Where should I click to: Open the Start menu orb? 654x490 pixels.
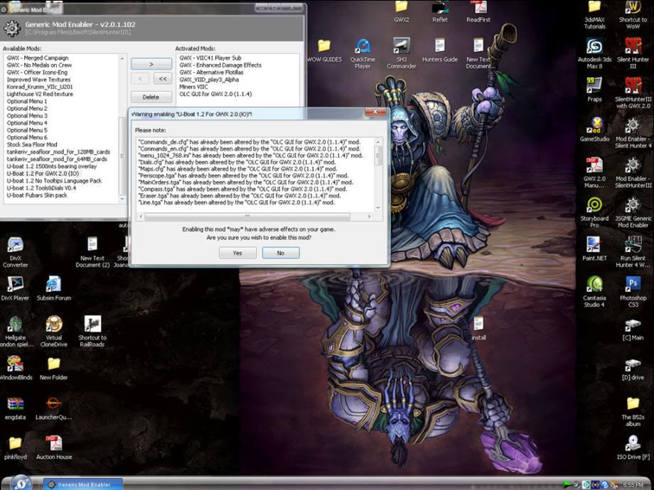(21, 483)
